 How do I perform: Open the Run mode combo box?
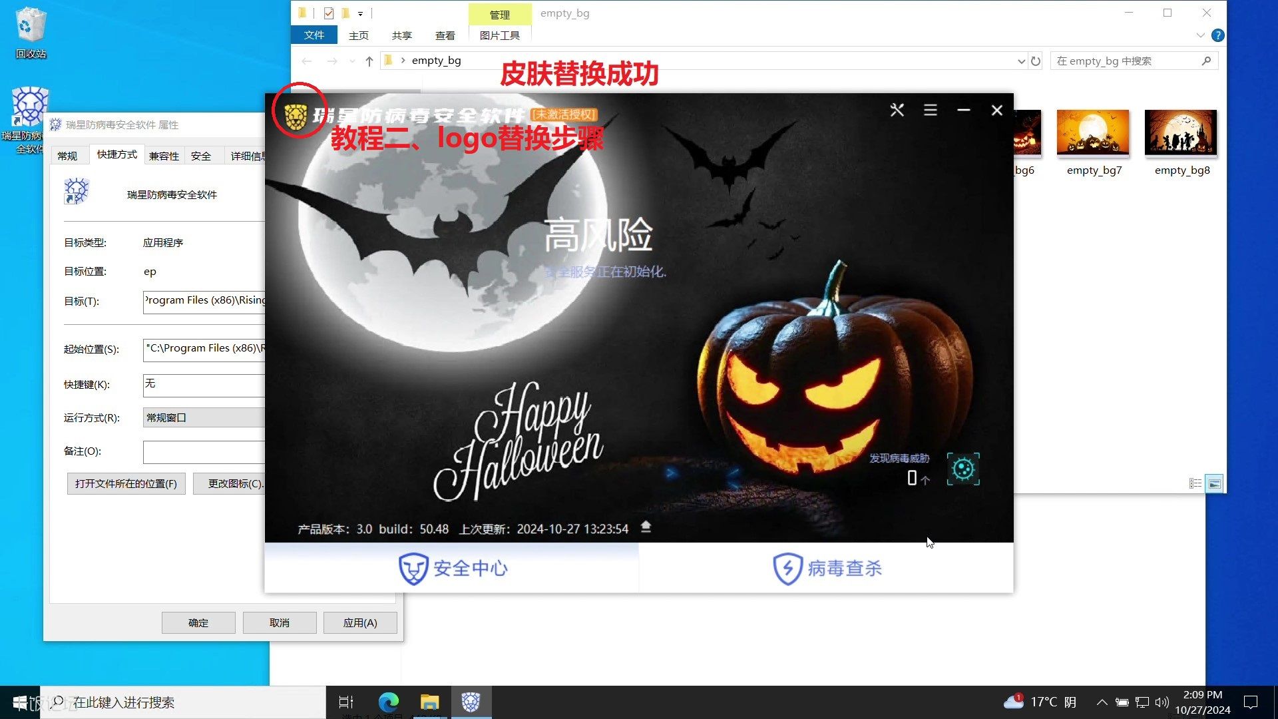tap(204, 417)
